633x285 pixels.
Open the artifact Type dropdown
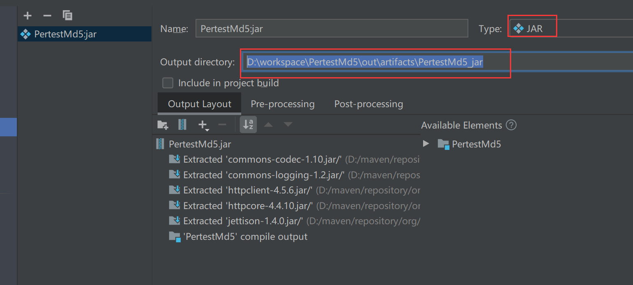pos(572,29)
